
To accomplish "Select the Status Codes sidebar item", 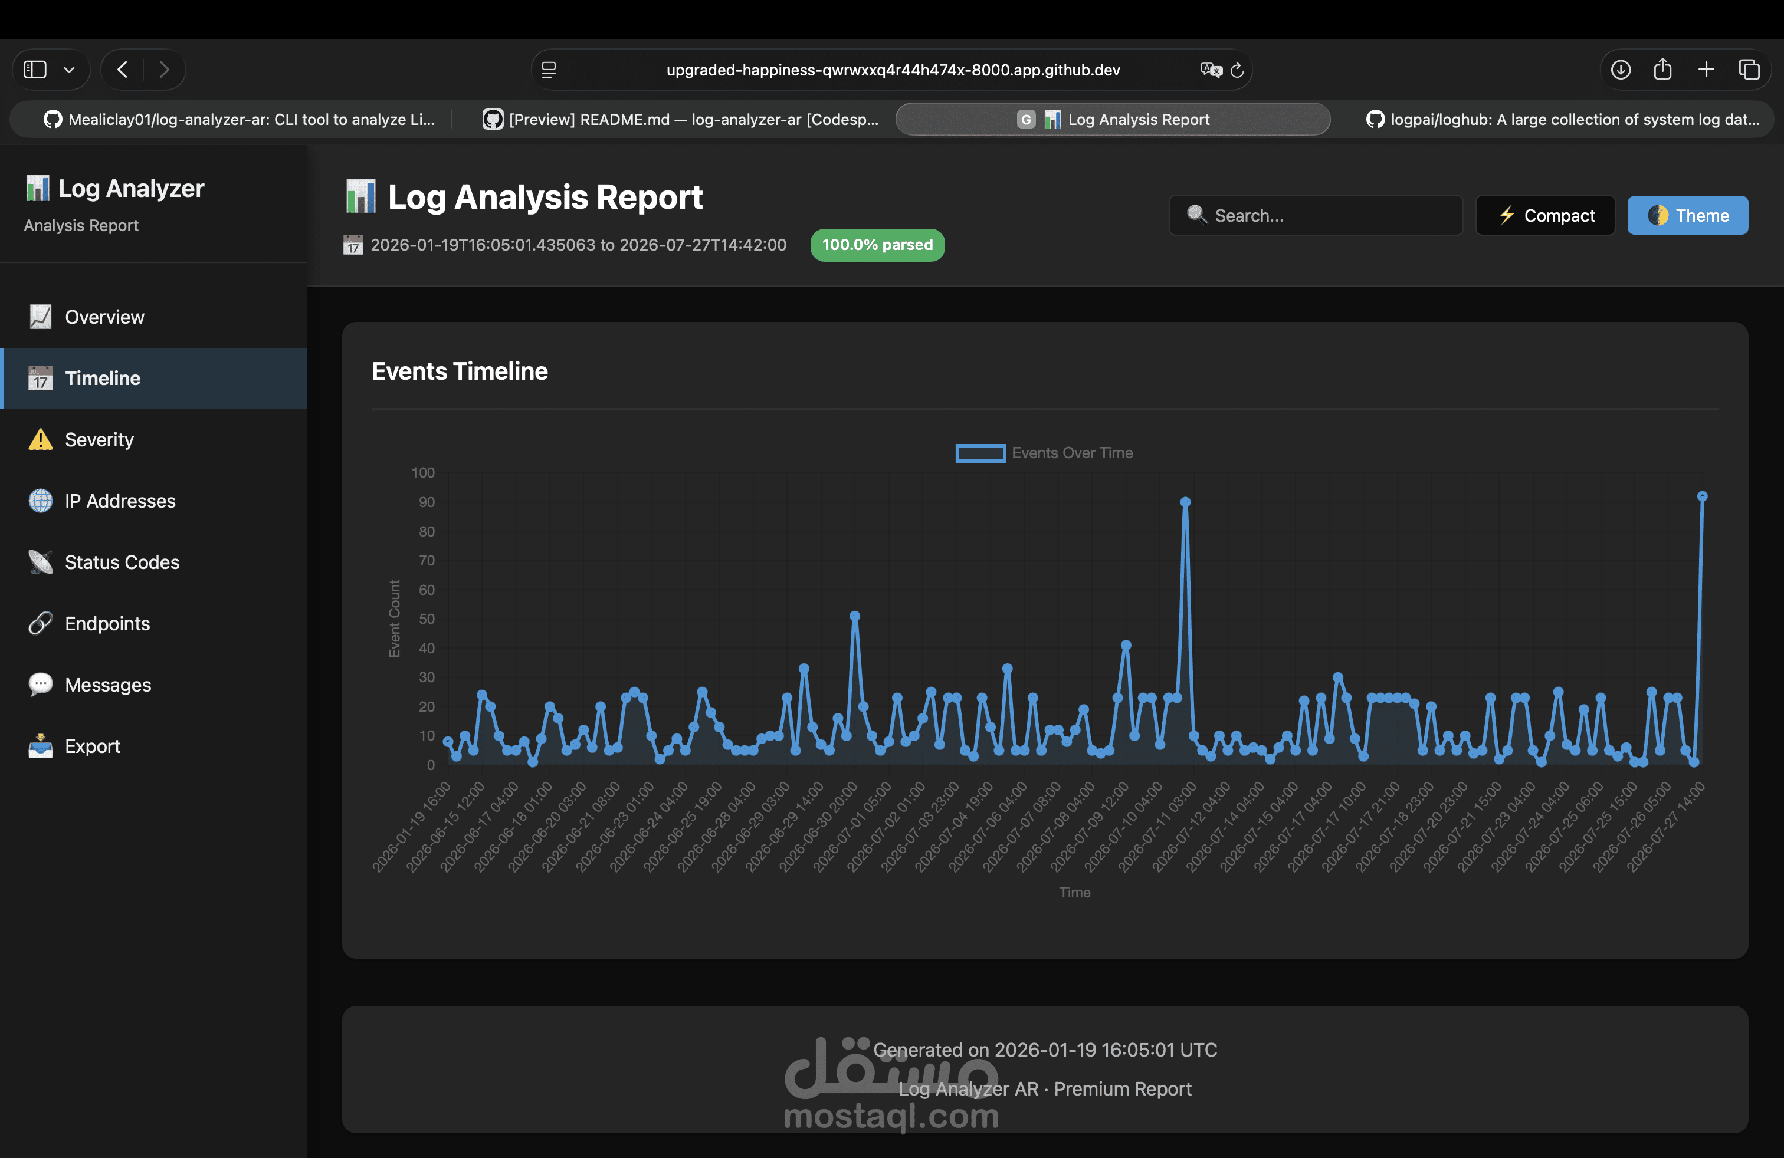I will click(x=122, y=562).
